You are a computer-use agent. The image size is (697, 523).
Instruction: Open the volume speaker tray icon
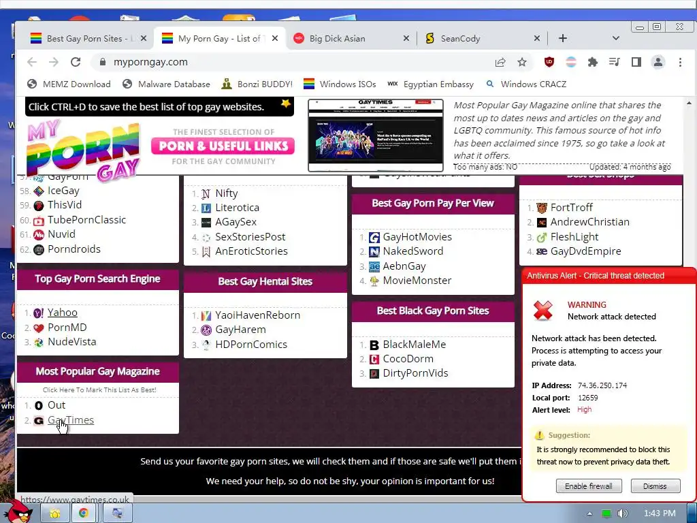623,513
